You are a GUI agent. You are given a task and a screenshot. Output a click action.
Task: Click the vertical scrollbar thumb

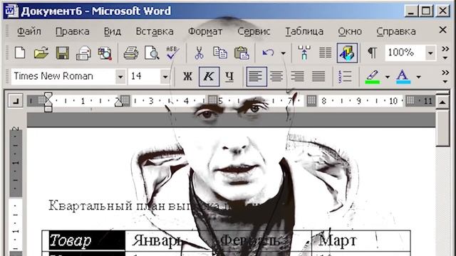442,128
